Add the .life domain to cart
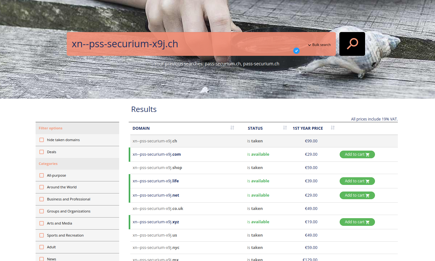The width and height of the screenshot is (435, 261). [357, 181]
